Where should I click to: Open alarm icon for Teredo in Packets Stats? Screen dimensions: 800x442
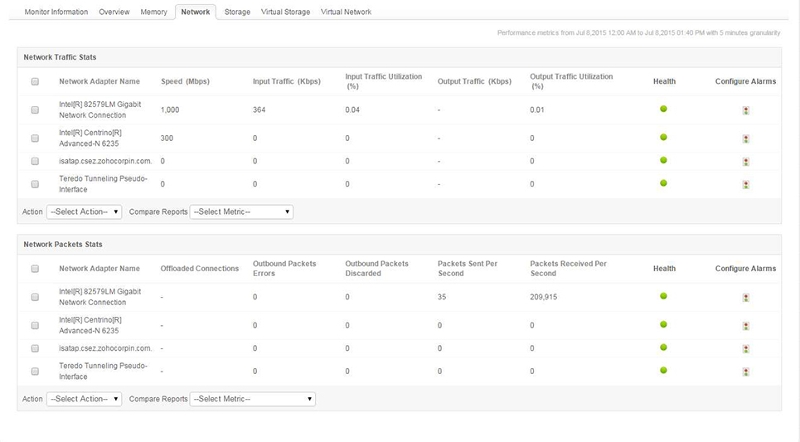[745, 372]
